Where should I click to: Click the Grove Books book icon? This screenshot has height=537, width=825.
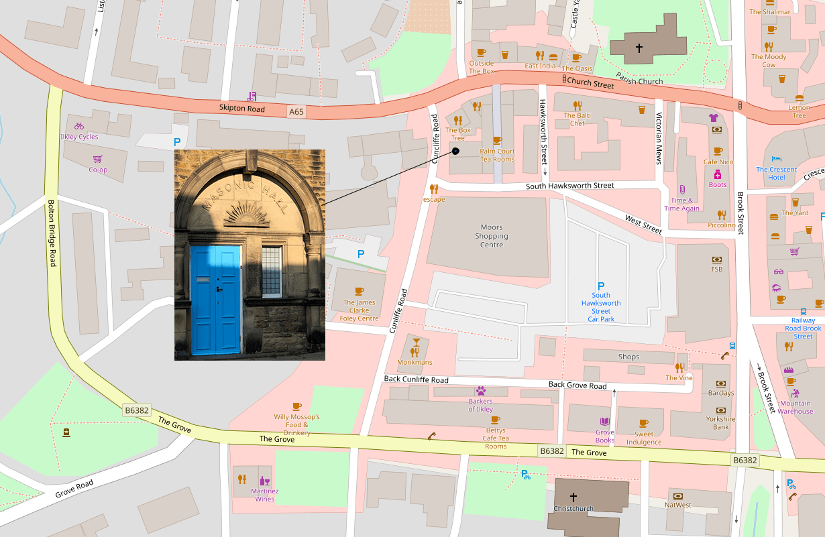(605, 422)
